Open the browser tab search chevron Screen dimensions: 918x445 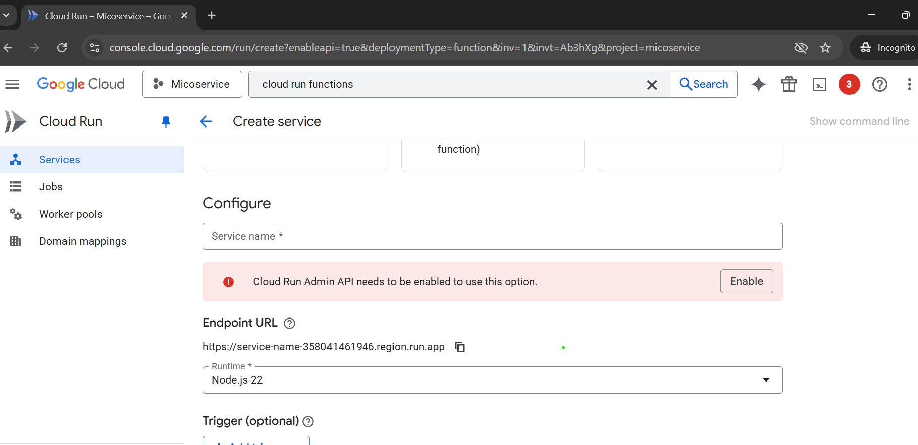[x=6, y=15]
